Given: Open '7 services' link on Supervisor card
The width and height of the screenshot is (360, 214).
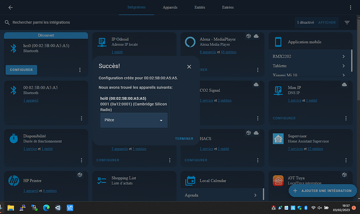Looking at the screenshot, I should point(295,149).
